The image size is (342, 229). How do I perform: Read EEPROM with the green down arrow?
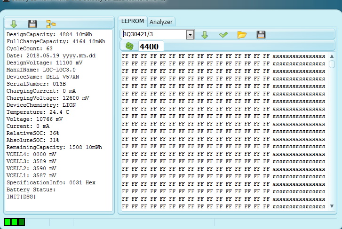pos(205,35)
